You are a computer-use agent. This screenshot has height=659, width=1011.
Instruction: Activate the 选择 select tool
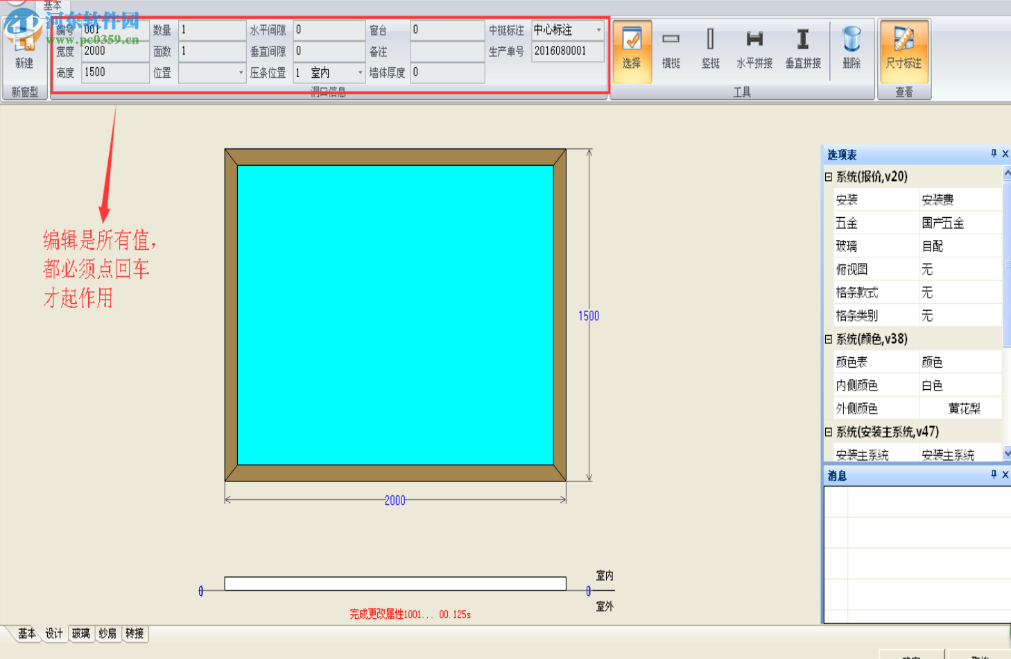point(632,51)
